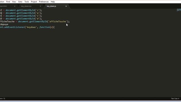Open the Find menu

[x=8, y=2]
